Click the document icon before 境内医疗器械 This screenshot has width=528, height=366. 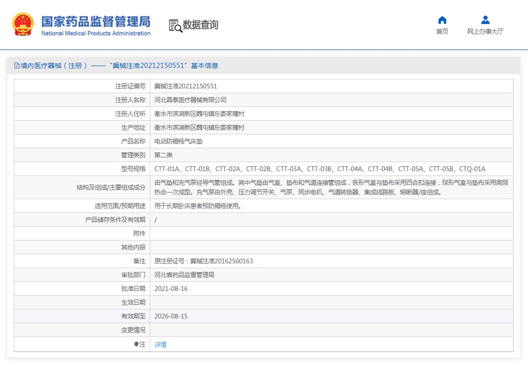click(17, 66)
